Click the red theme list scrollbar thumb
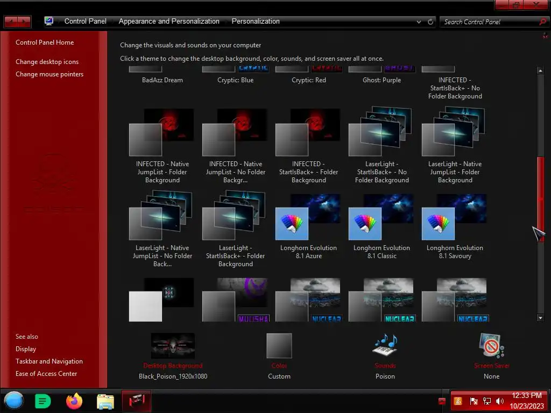551x413 pixels. click(x=540, y=199)
